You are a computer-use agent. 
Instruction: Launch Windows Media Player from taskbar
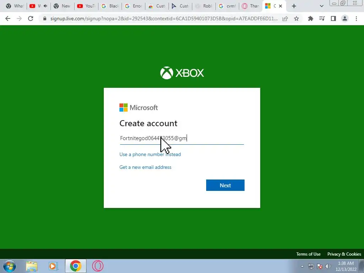53,266
